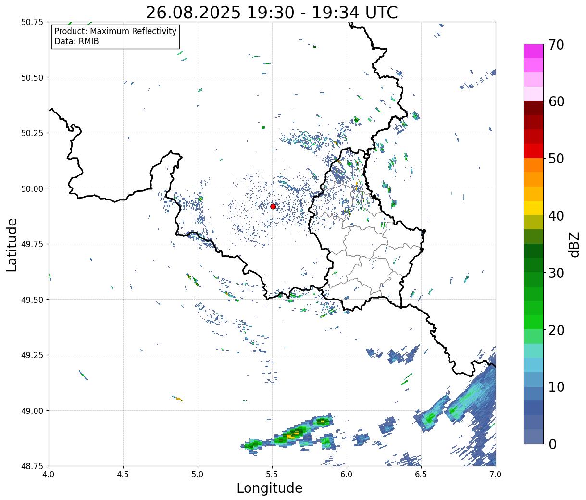Click the latitude tick label 50.25
Image resolution: width=586 pixels, height=500 pixels.
tap(32, 133)
